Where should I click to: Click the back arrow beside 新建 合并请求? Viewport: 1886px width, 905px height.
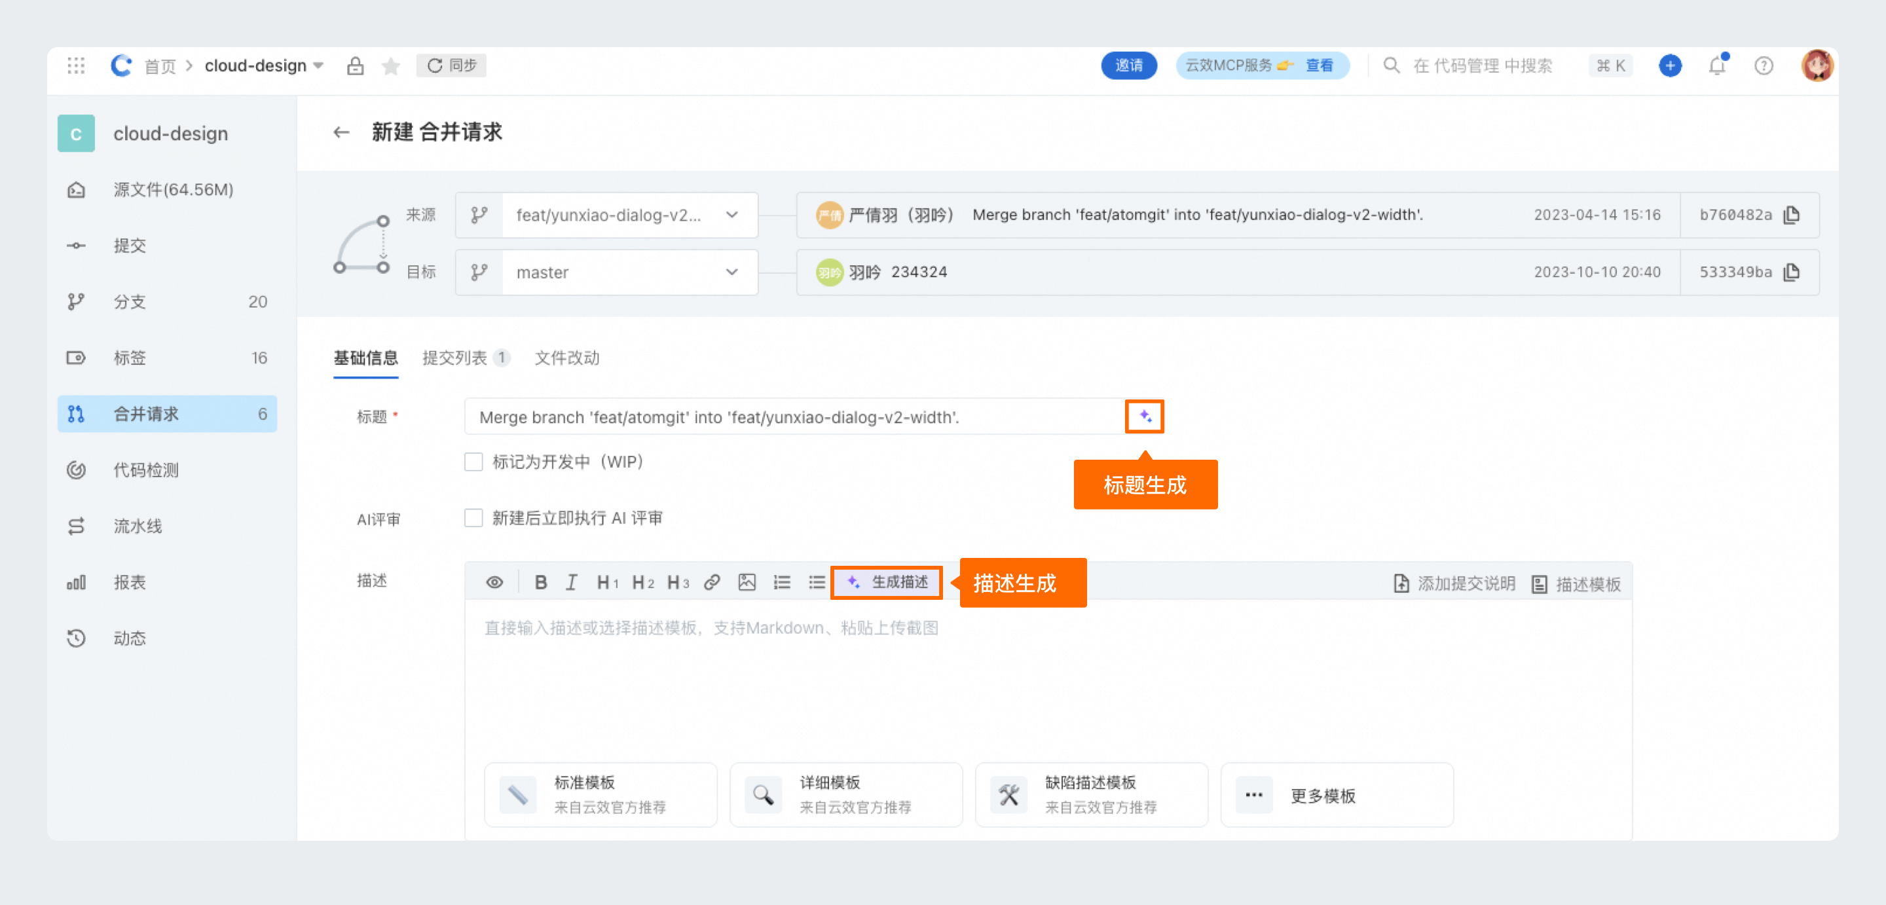tap(341, 132)
